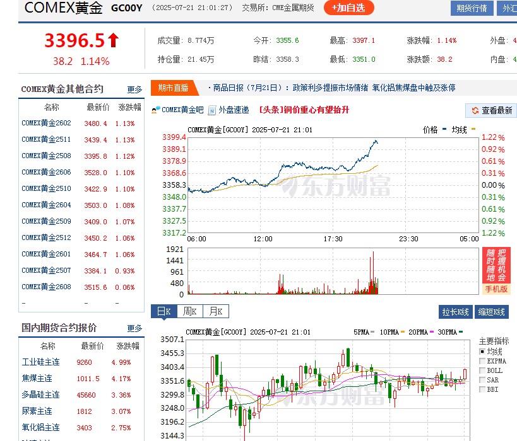Click the 外盘速递 document icon

click(212, 110)
